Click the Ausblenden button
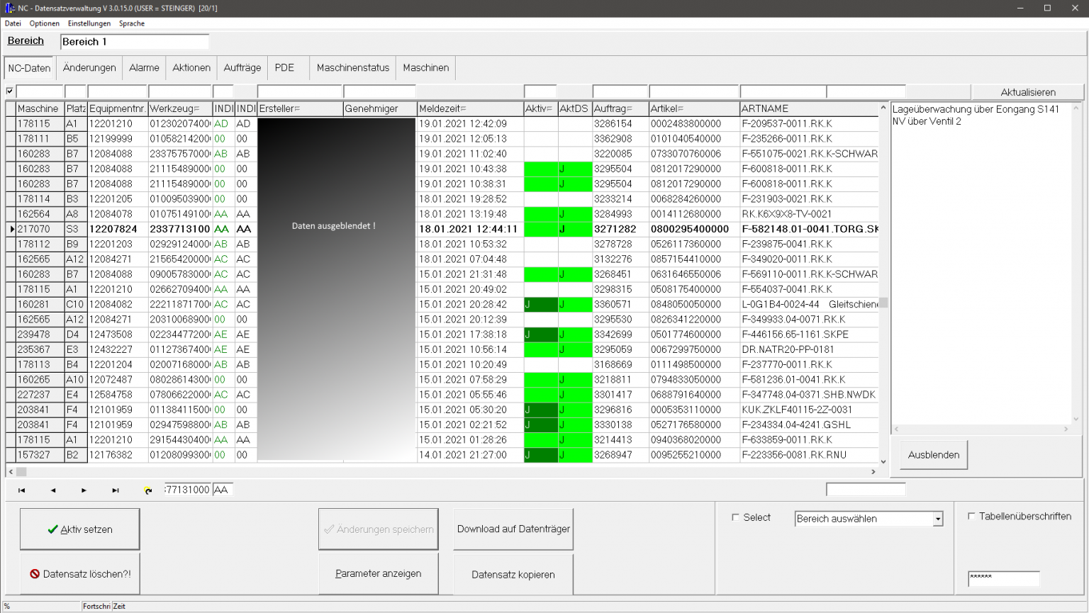The image size is (1089, 613). point(934,455)
